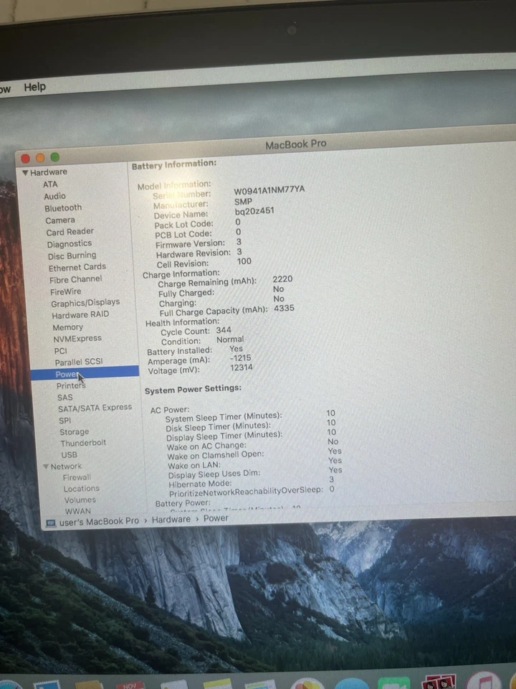516x689 pixels.
Task: Select Camera in the sidebar
Action: pyautogui.click(x=60, y=220)
